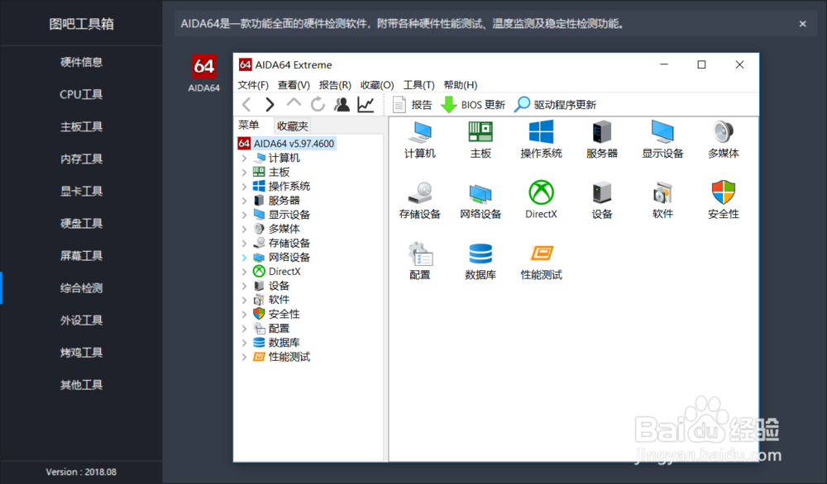This screenshot has height=484, width=827.
Task: Expand the 计算机 tree node
Action: tap(244, 158)
